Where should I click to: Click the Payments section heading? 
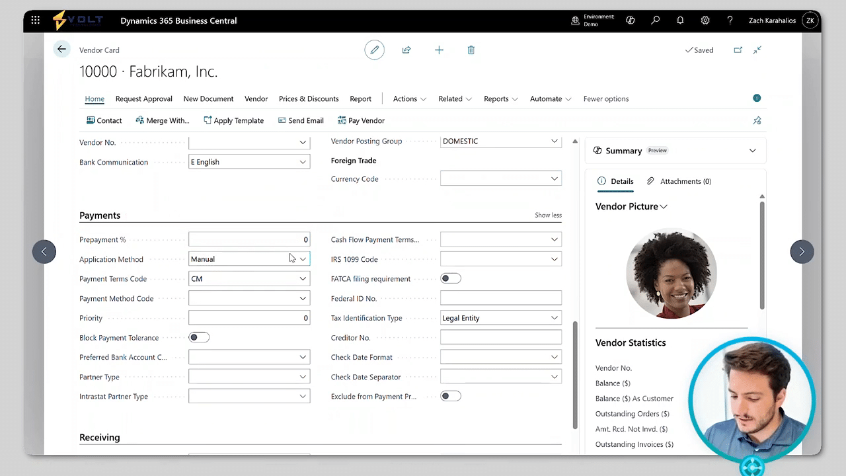tap(100, 216)
